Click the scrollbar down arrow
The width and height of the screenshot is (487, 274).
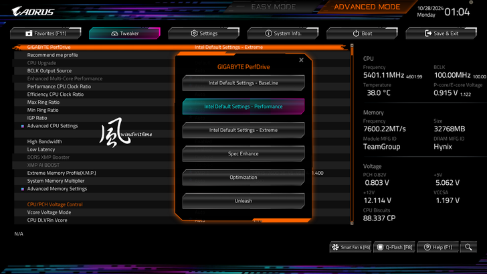[x=352, y=223]
